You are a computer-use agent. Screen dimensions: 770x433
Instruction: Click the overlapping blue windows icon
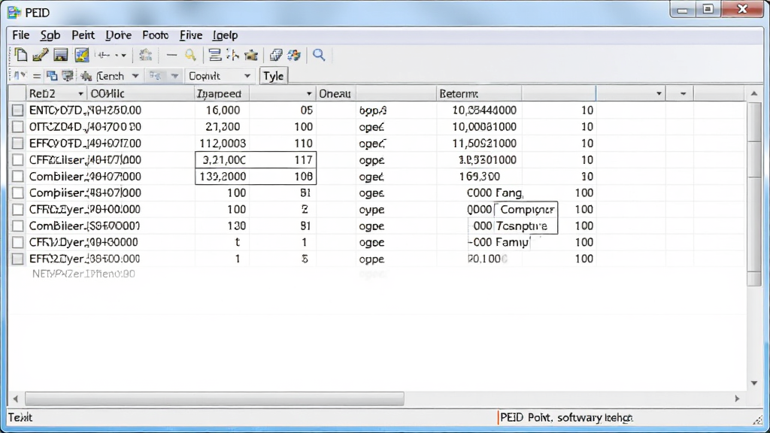point(52,76)
